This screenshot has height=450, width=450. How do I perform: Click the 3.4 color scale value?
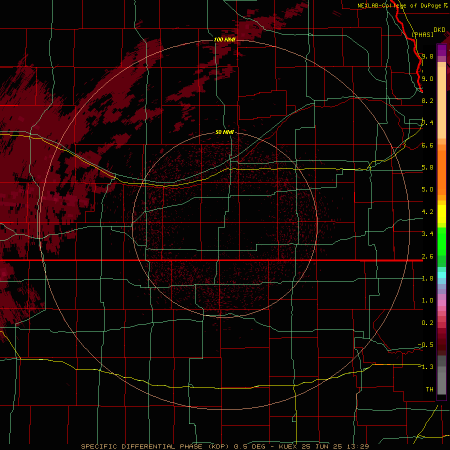click(427, 234)
